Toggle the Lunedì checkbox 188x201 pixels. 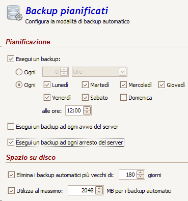click(47, 85)
